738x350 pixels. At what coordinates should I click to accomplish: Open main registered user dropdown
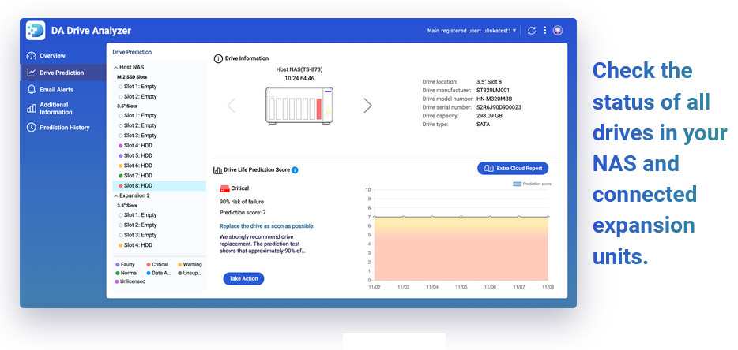471,31
